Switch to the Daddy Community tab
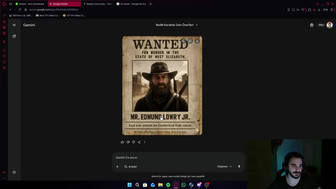336x189 pixels. [x=98, y=4]
